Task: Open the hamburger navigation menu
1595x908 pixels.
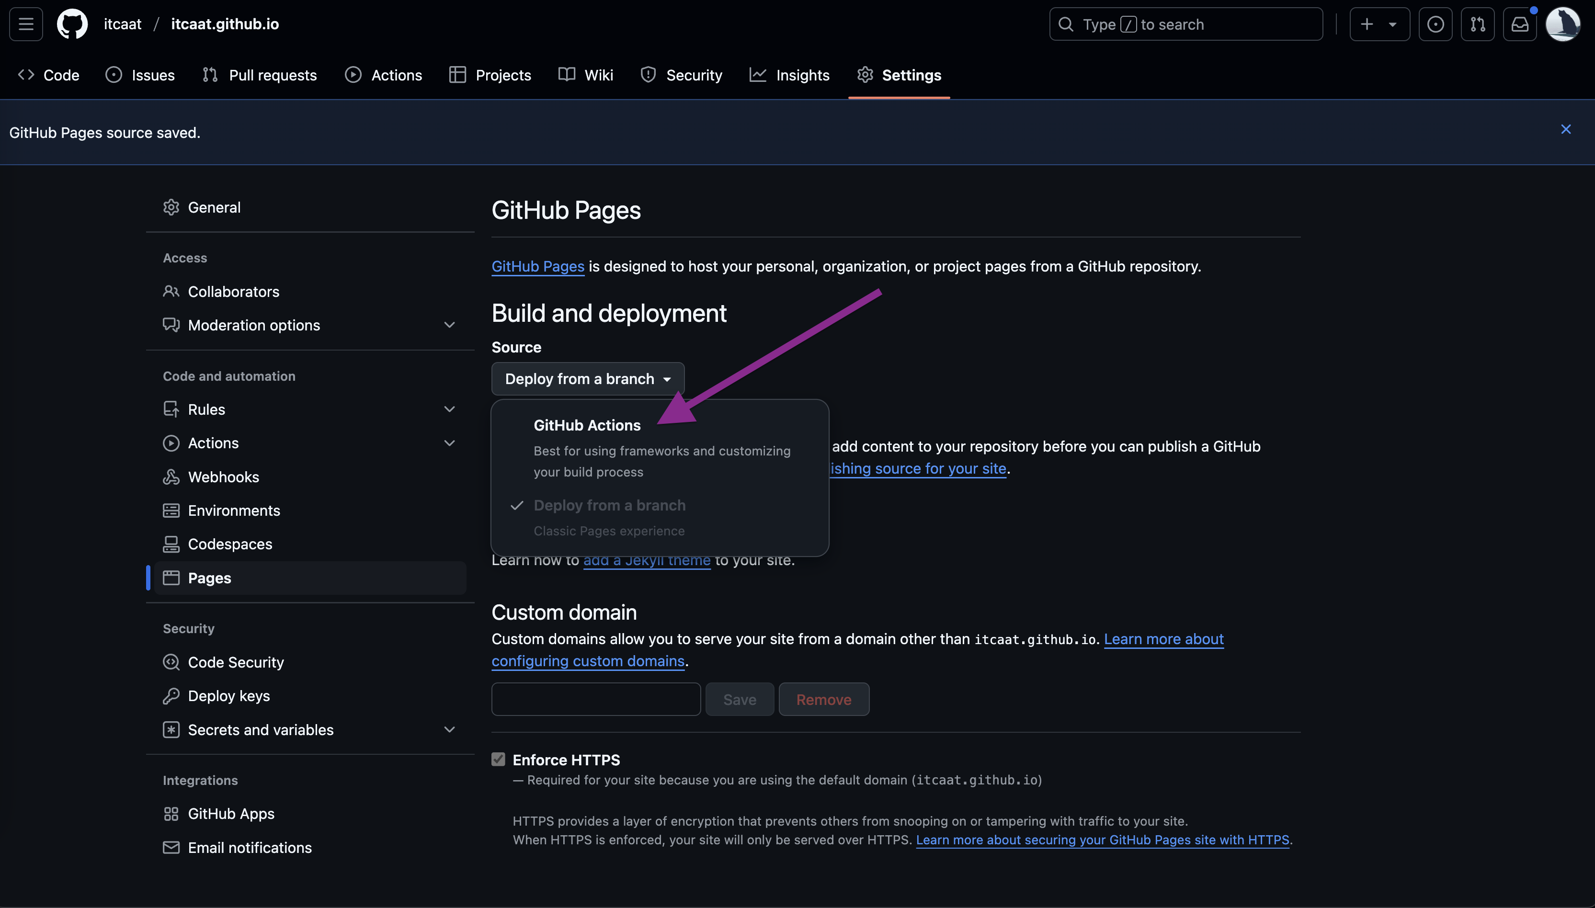Action: tap(25, 24)
